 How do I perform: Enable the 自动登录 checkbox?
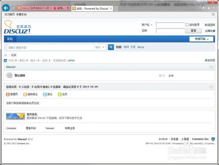[x=187, y=25]
